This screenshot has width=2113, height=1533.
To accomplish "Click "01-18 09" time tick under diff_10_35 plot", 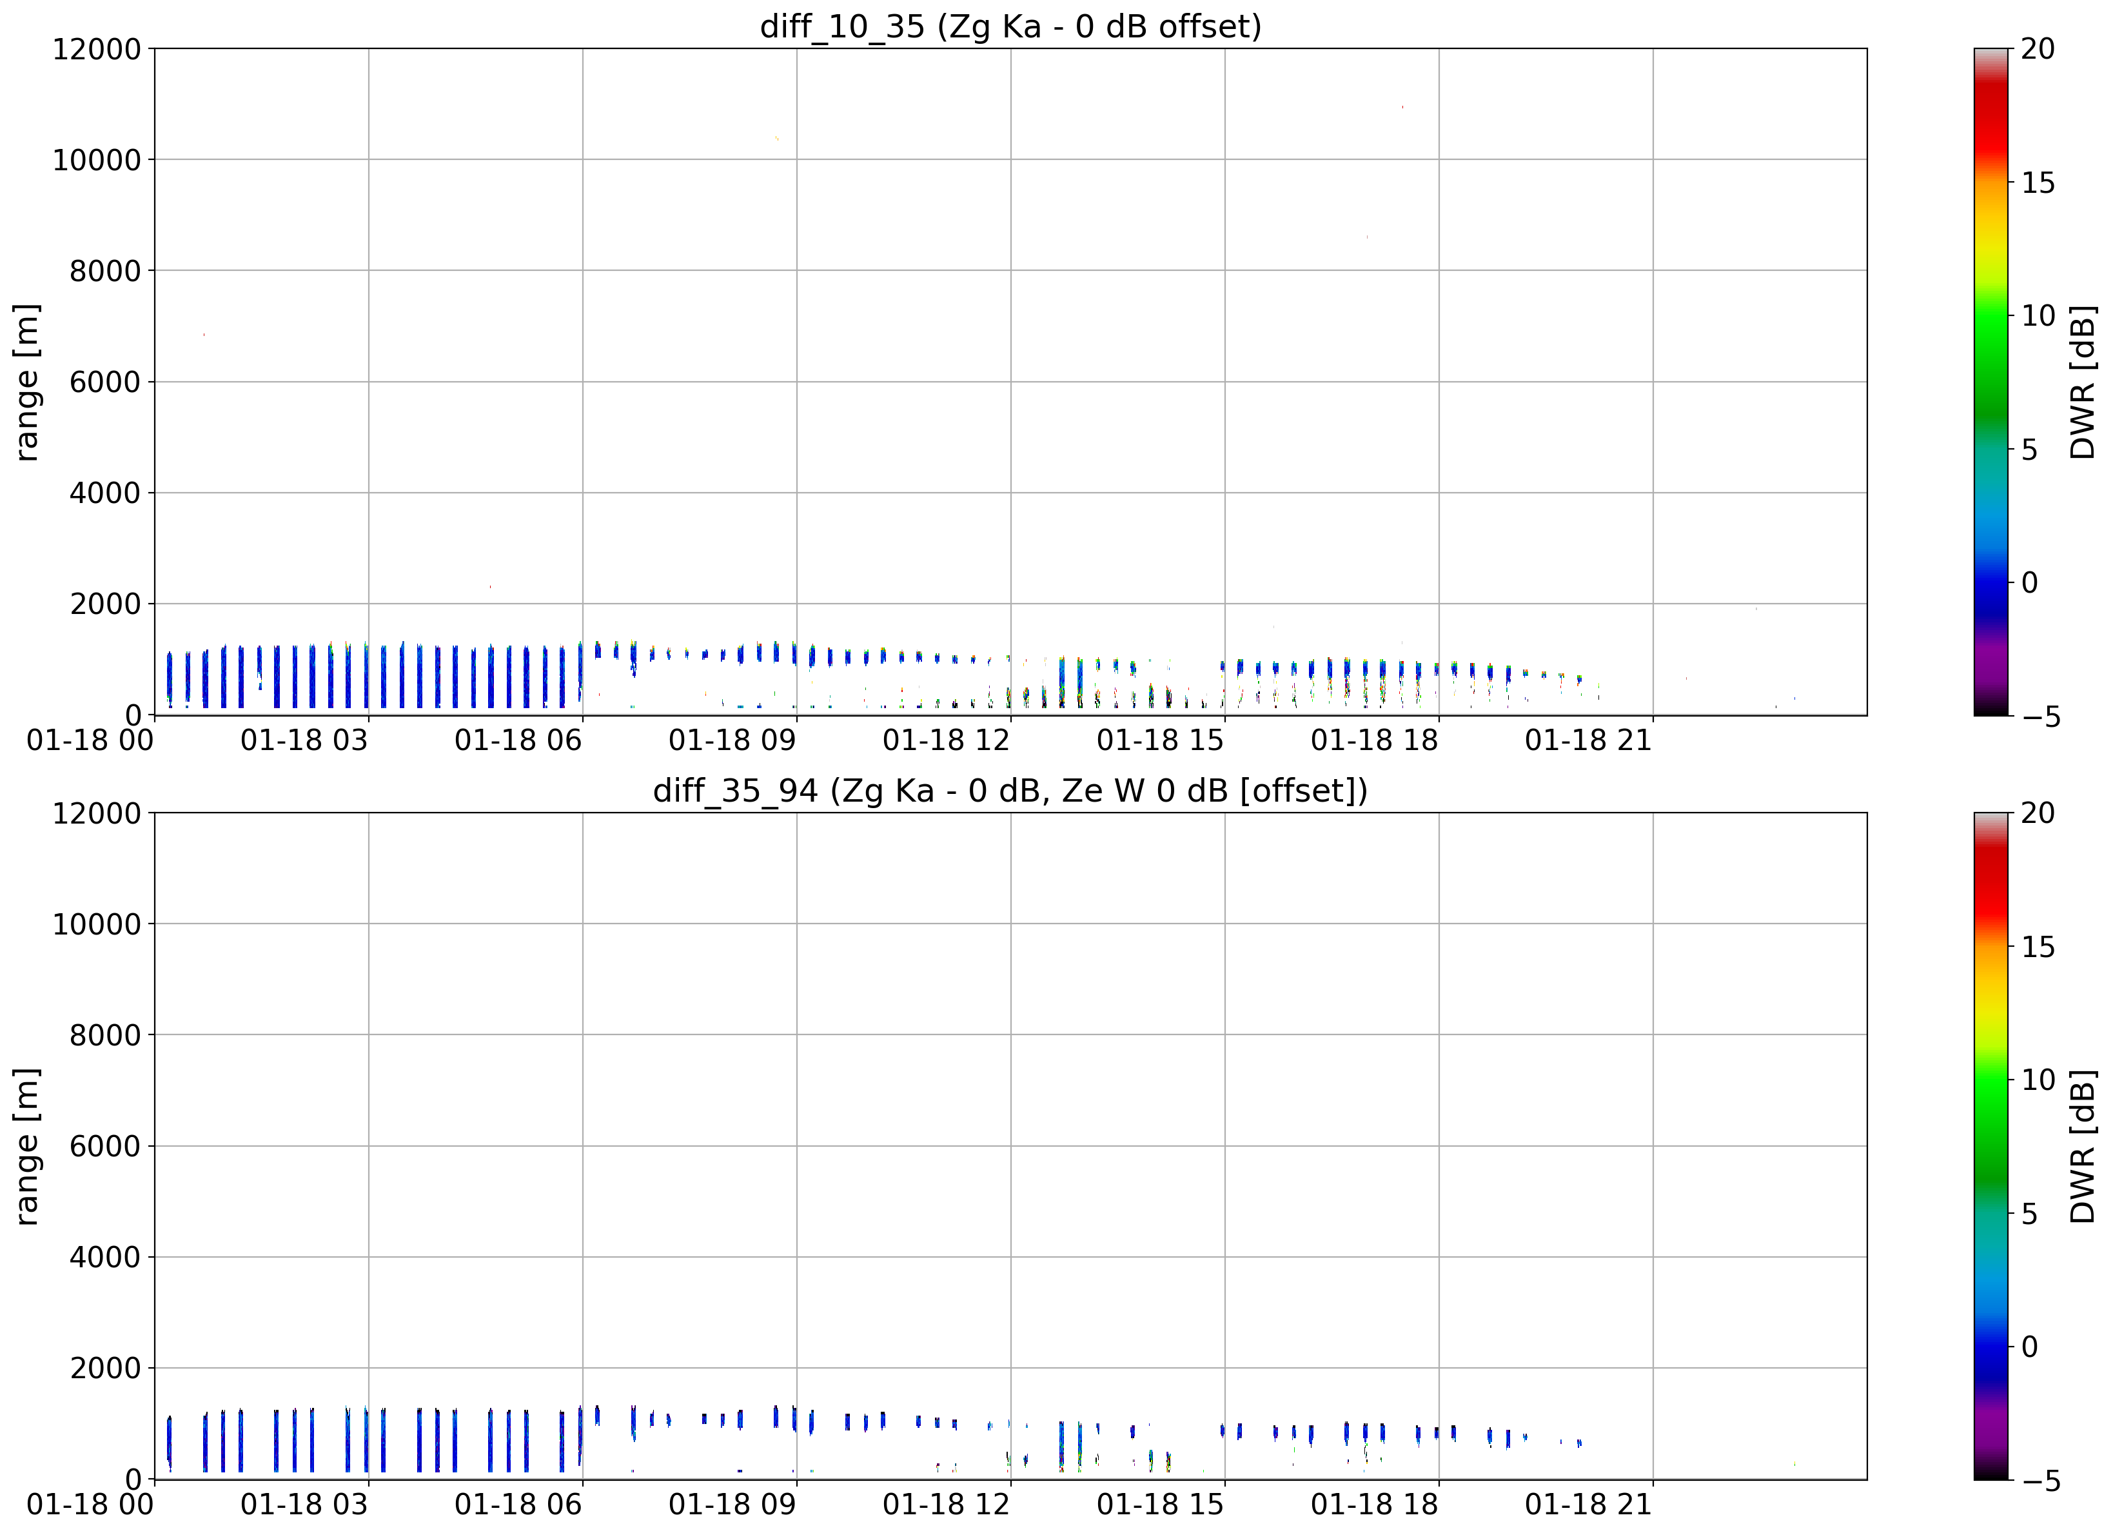I will click(732, 741).
